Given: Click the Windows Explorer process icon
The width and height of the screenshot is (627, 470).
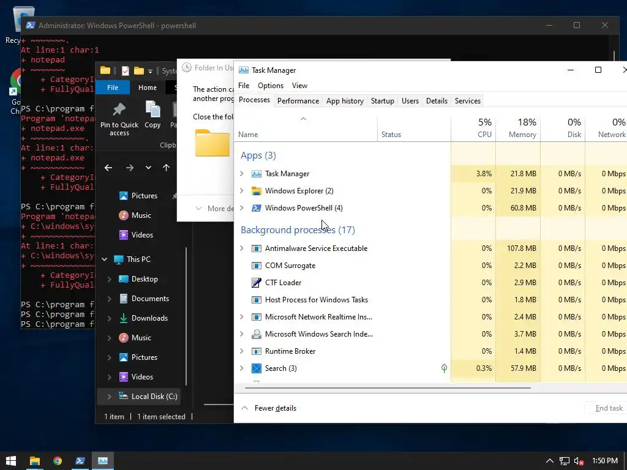Looking at the screenshot, I should pyautogui.click(x=257, y=191).
